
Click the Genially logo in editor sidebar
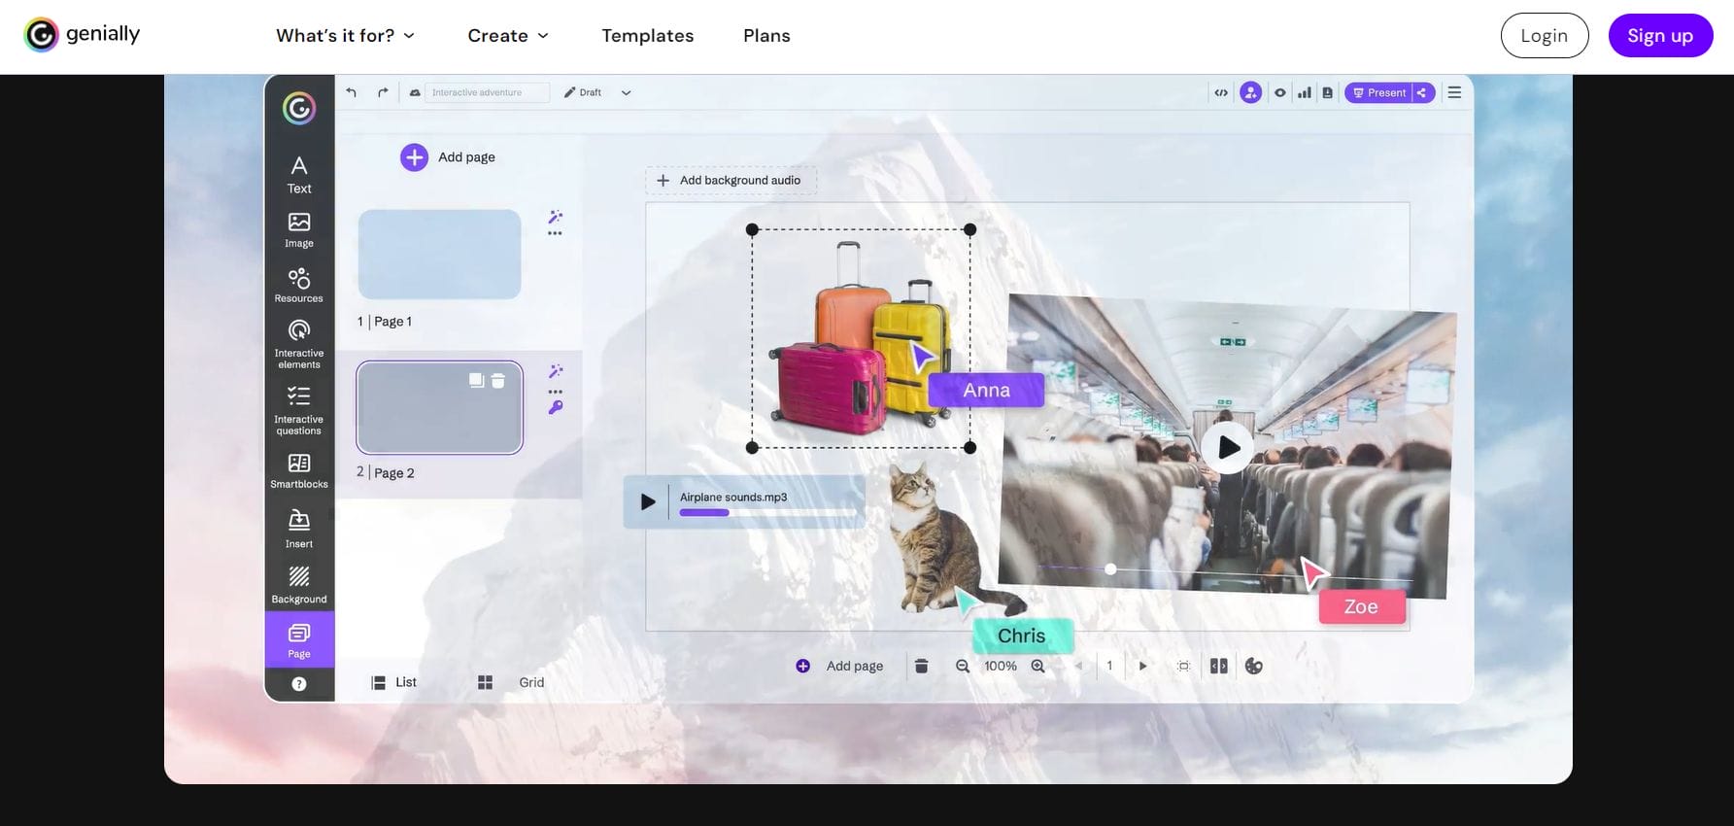point(299,108)
